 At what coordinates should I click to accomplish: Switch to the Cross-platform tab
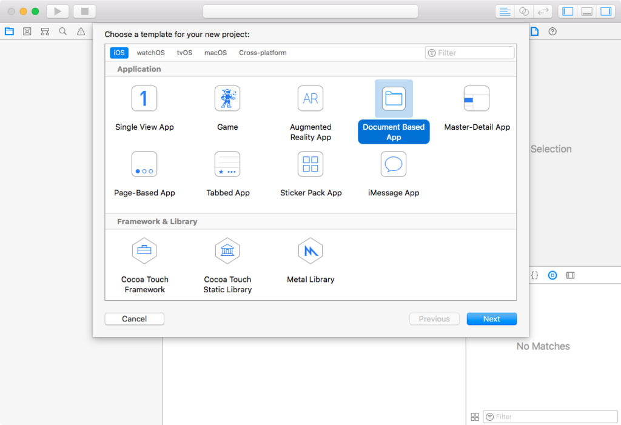click(263, 53)
